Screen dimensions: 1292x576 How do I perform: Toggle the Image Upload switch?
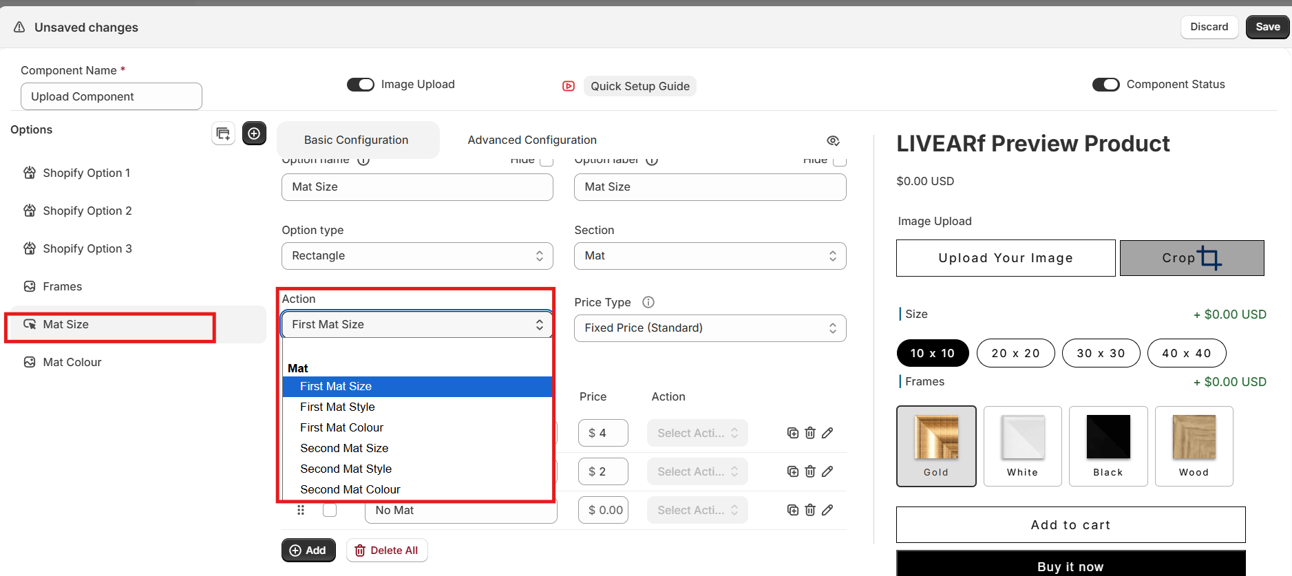[x=360, y=84]
